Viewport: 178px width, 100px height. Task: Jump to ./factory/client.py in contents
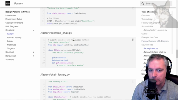150,48
